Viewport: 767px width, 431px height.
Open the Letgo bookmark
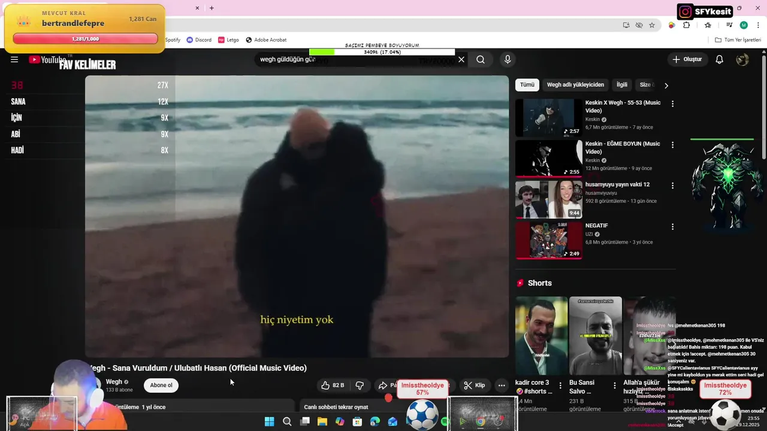pos(228,40)
